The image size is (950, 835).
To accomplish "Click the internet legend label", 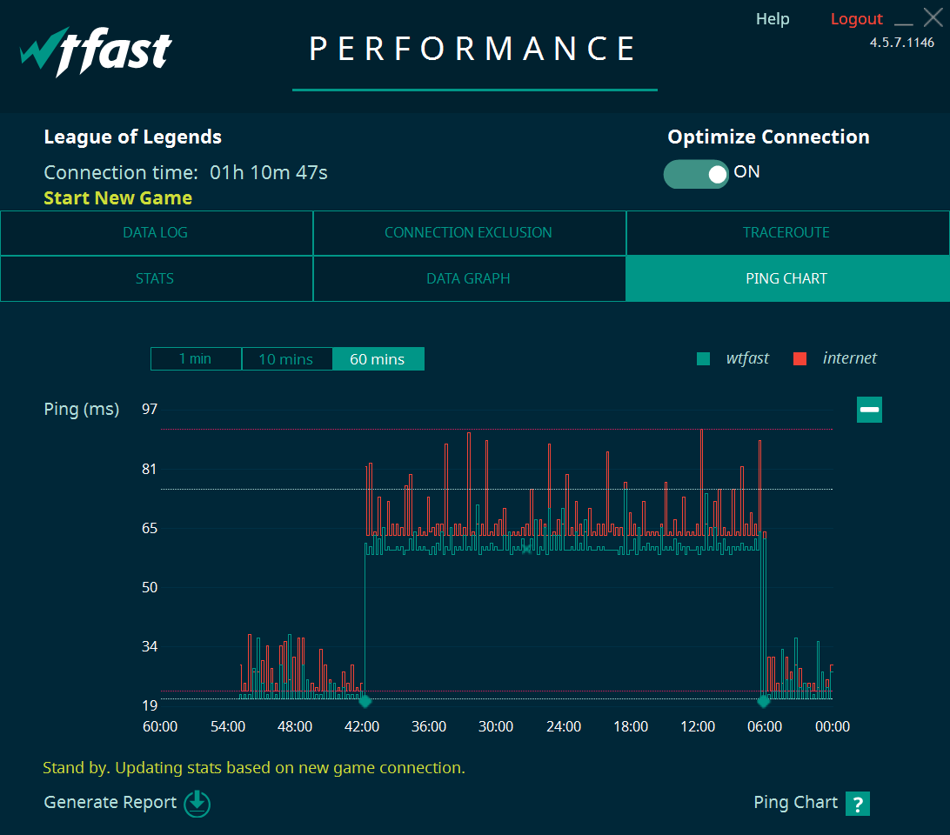I will (x=849, y=358).
